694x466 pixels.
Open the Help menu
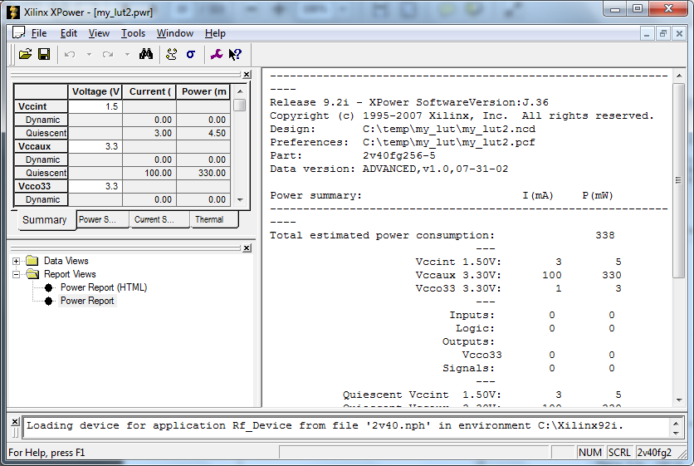tap(215, 33)
